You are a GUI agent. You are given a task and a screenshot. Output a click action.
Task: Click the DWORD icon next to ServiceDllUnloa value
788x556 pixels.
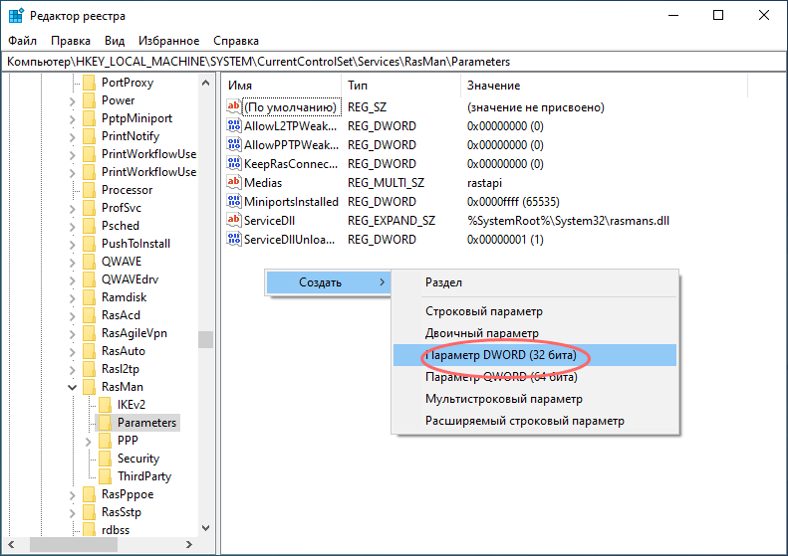[x=234, y=239]
